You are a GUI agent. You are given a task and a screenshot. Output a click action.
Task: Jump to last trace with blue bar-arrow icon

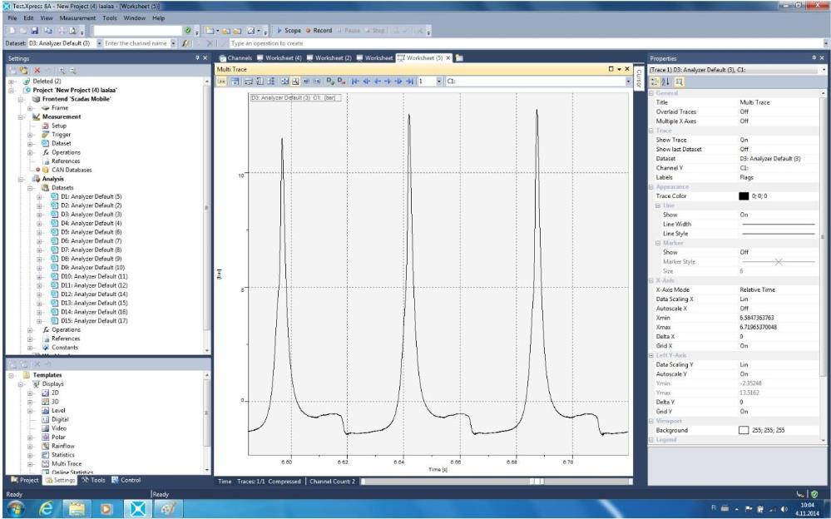click(x=409, y=82)
